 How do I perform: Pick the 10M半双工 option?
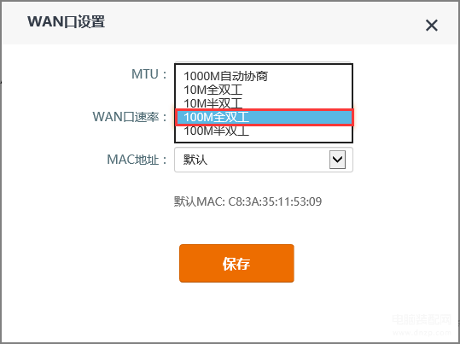point(264,103)
